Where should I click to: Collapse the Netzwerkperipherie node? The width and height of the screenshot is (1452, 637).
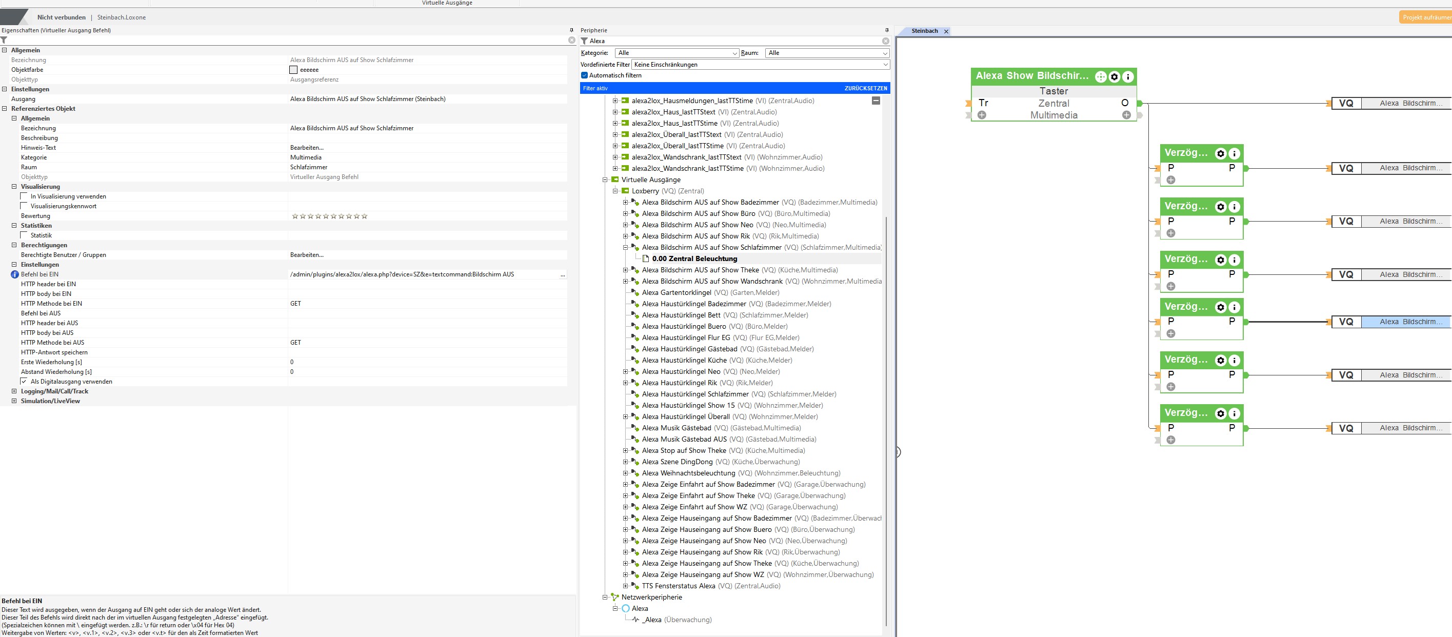[x=605, y=597]
